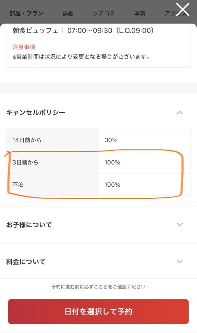Collapse the キャンセルポリシー section chevron

(x=179, y=113)
